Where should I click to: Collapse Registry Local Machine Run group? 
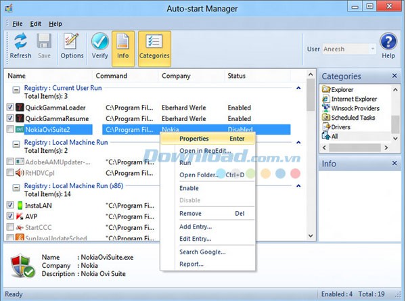click(14, 143)
